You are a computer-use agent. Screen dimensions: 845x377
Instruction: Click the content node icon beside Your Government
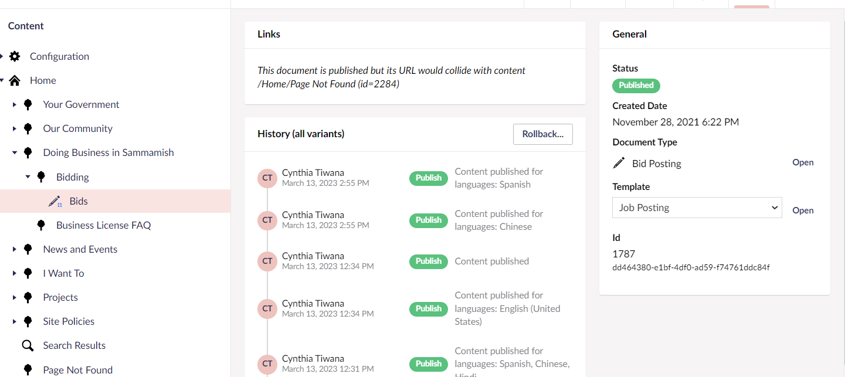[28, 104]
